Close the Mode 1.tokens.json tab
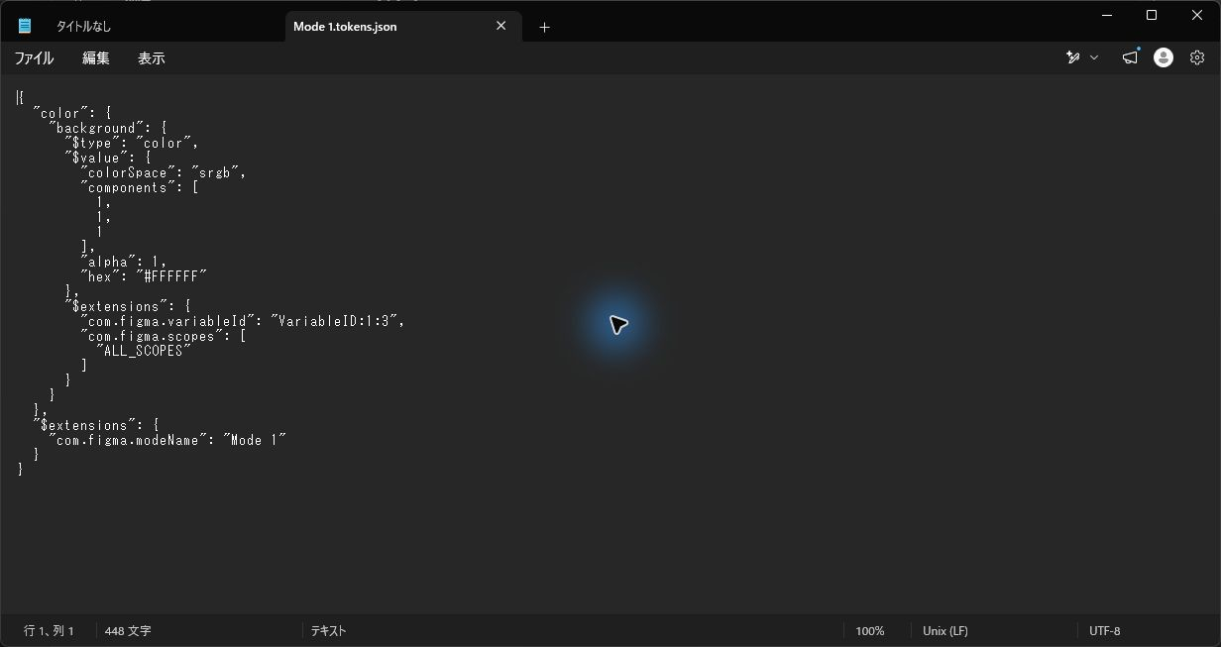Screen dimensions: 1221x647 [x=501, y=27]
